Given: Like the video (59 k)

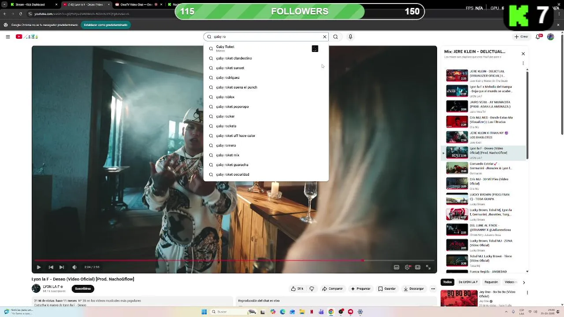Looking at the screenshot, I should point(297,289).
